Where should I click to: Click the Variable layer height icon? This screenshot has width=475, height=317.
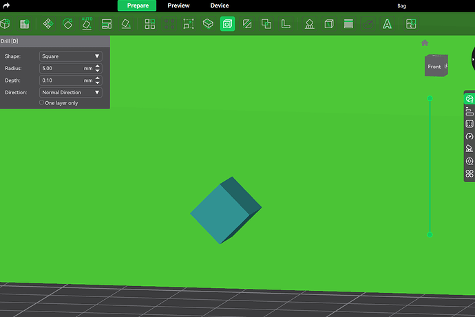tap(348, 24)
